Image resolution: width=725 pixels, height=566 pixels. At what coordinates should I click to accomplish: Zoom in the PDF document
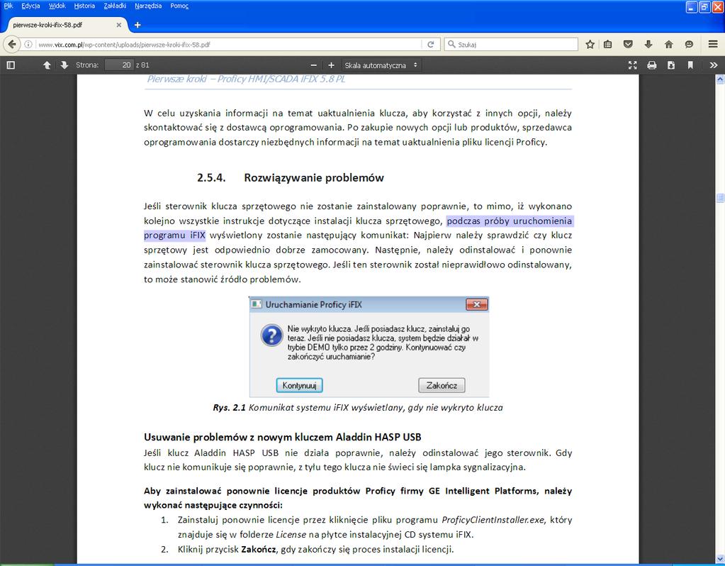pyautogui.click(x=331, y=65)
